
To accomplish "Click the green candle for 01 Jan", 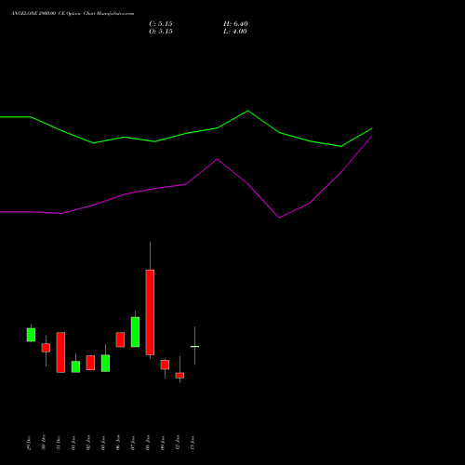I will point(75,366).
